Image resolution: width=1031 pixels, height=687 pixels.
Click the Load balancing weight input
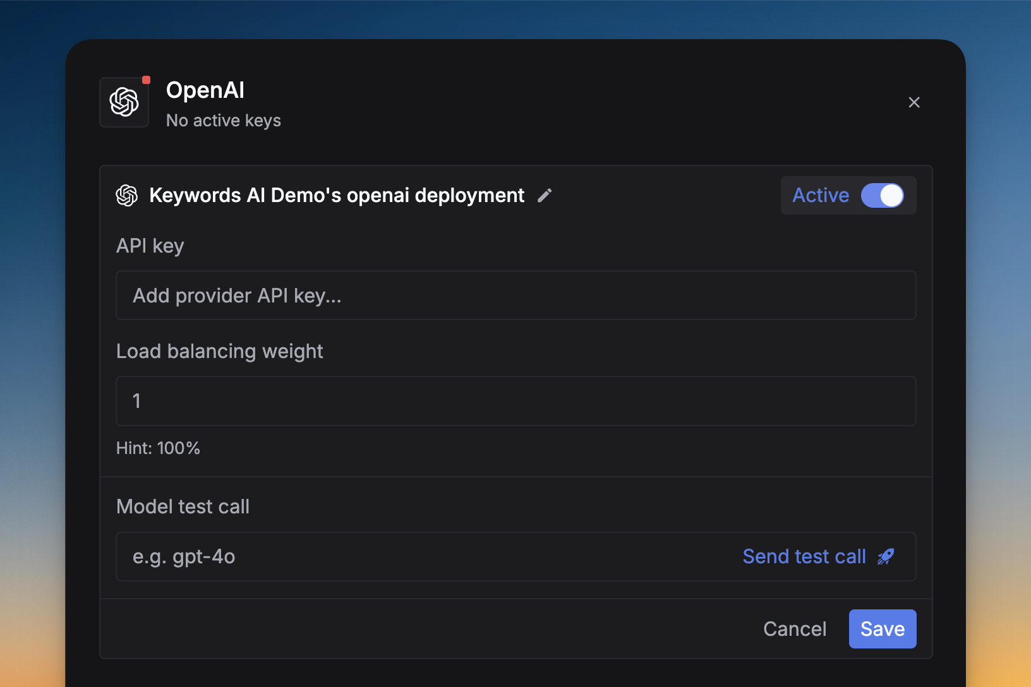point(516,401)
